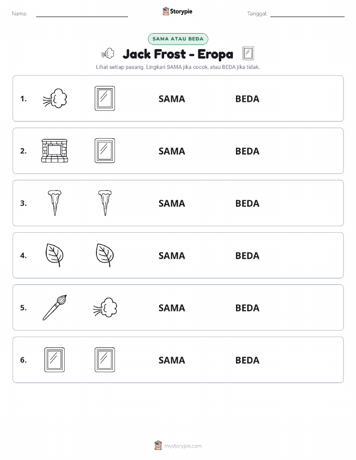The width and height of the screenshot is (356, 460).
Task: Select SAMA for question 1
Action: [x=172, y=99]
